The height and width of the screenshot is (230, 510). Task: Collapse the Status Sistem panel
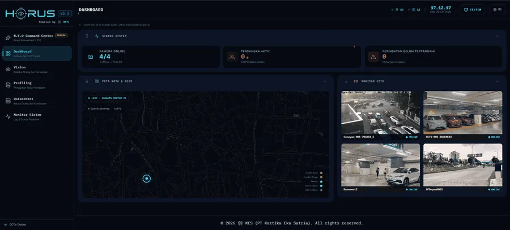coord(498,36)
